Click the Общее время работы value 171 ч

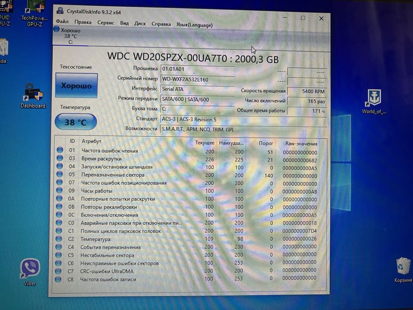[x=306, y=111]
